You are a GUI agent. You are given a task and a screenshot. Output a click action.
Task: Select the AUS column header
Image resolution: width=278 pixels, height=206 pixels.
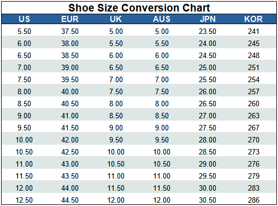point(162,19)
